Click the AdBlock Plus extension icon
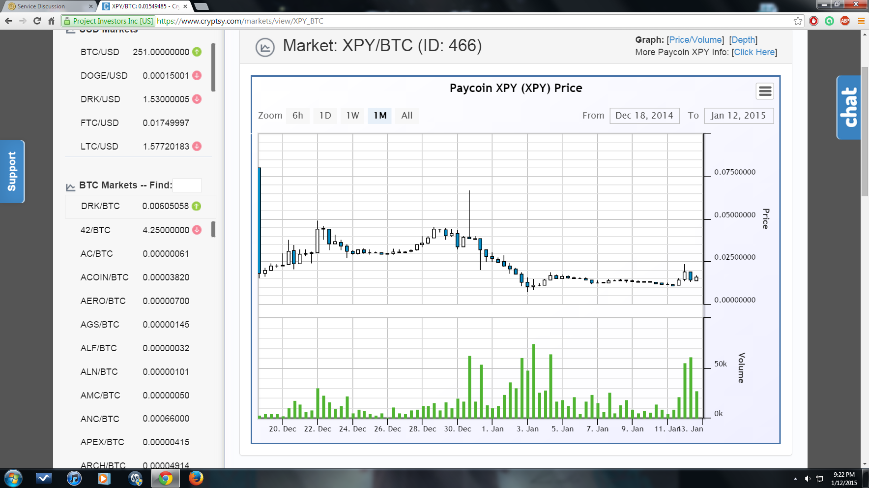 coord(845,21)
